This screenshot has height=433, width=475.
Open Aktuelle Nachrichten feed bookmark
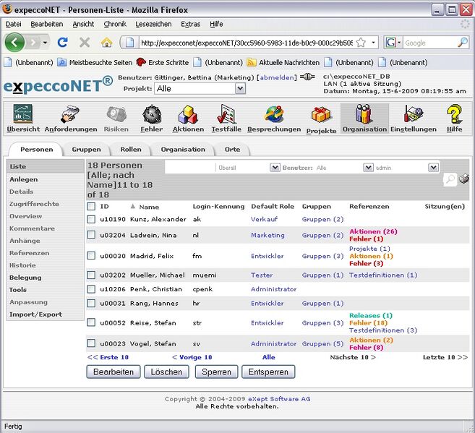(x=283, y=63)
